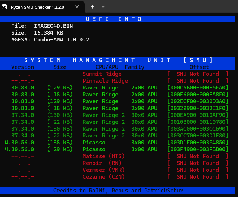Viewport: 238px width, 197px height.
Task: Click the Version column header
Action: [x=23, y=67]
